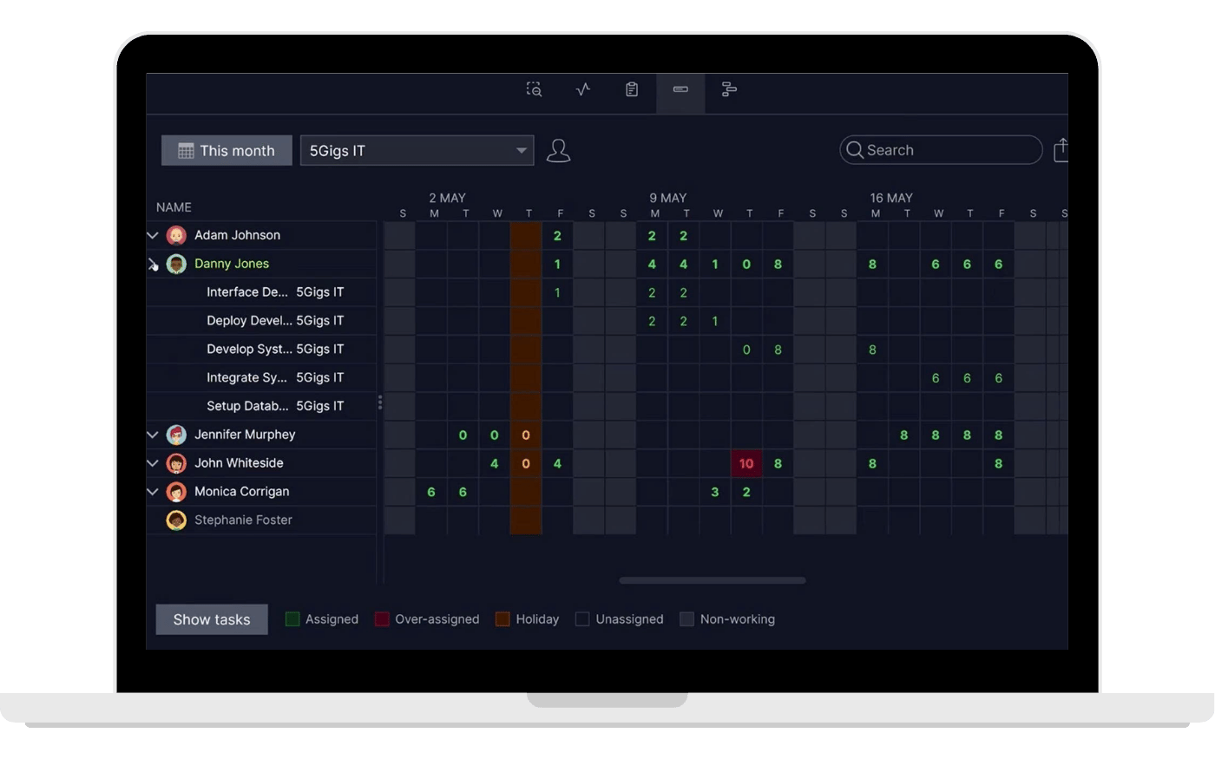Toggle the Unassigned legend indicator

581,618
